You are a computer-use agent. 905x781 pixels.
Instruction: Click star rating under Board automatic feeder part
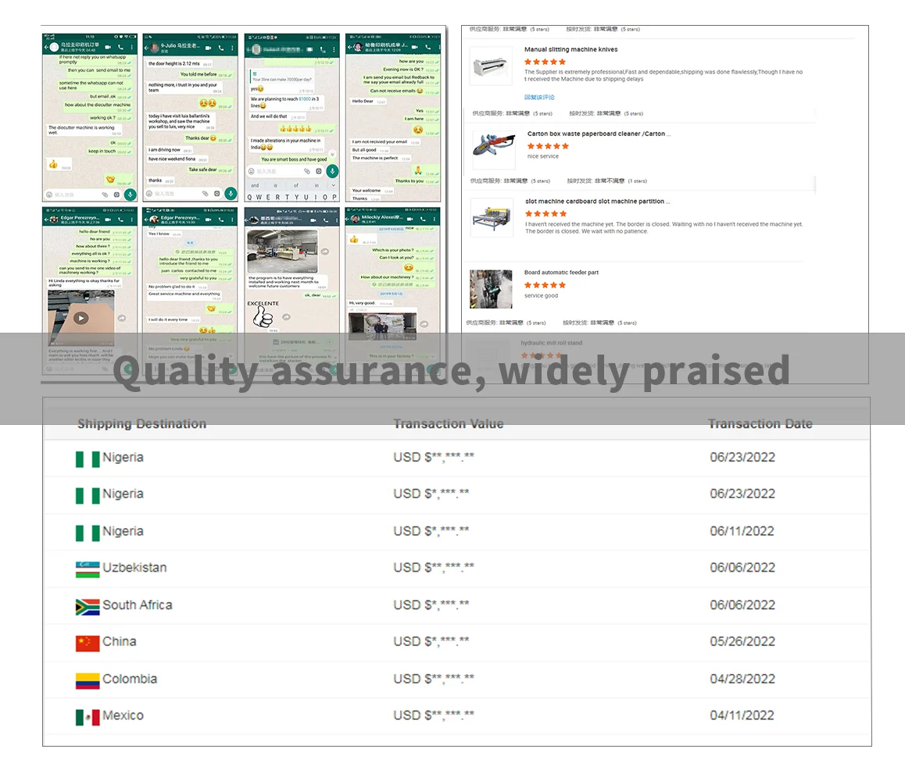(x=545, y=285)
